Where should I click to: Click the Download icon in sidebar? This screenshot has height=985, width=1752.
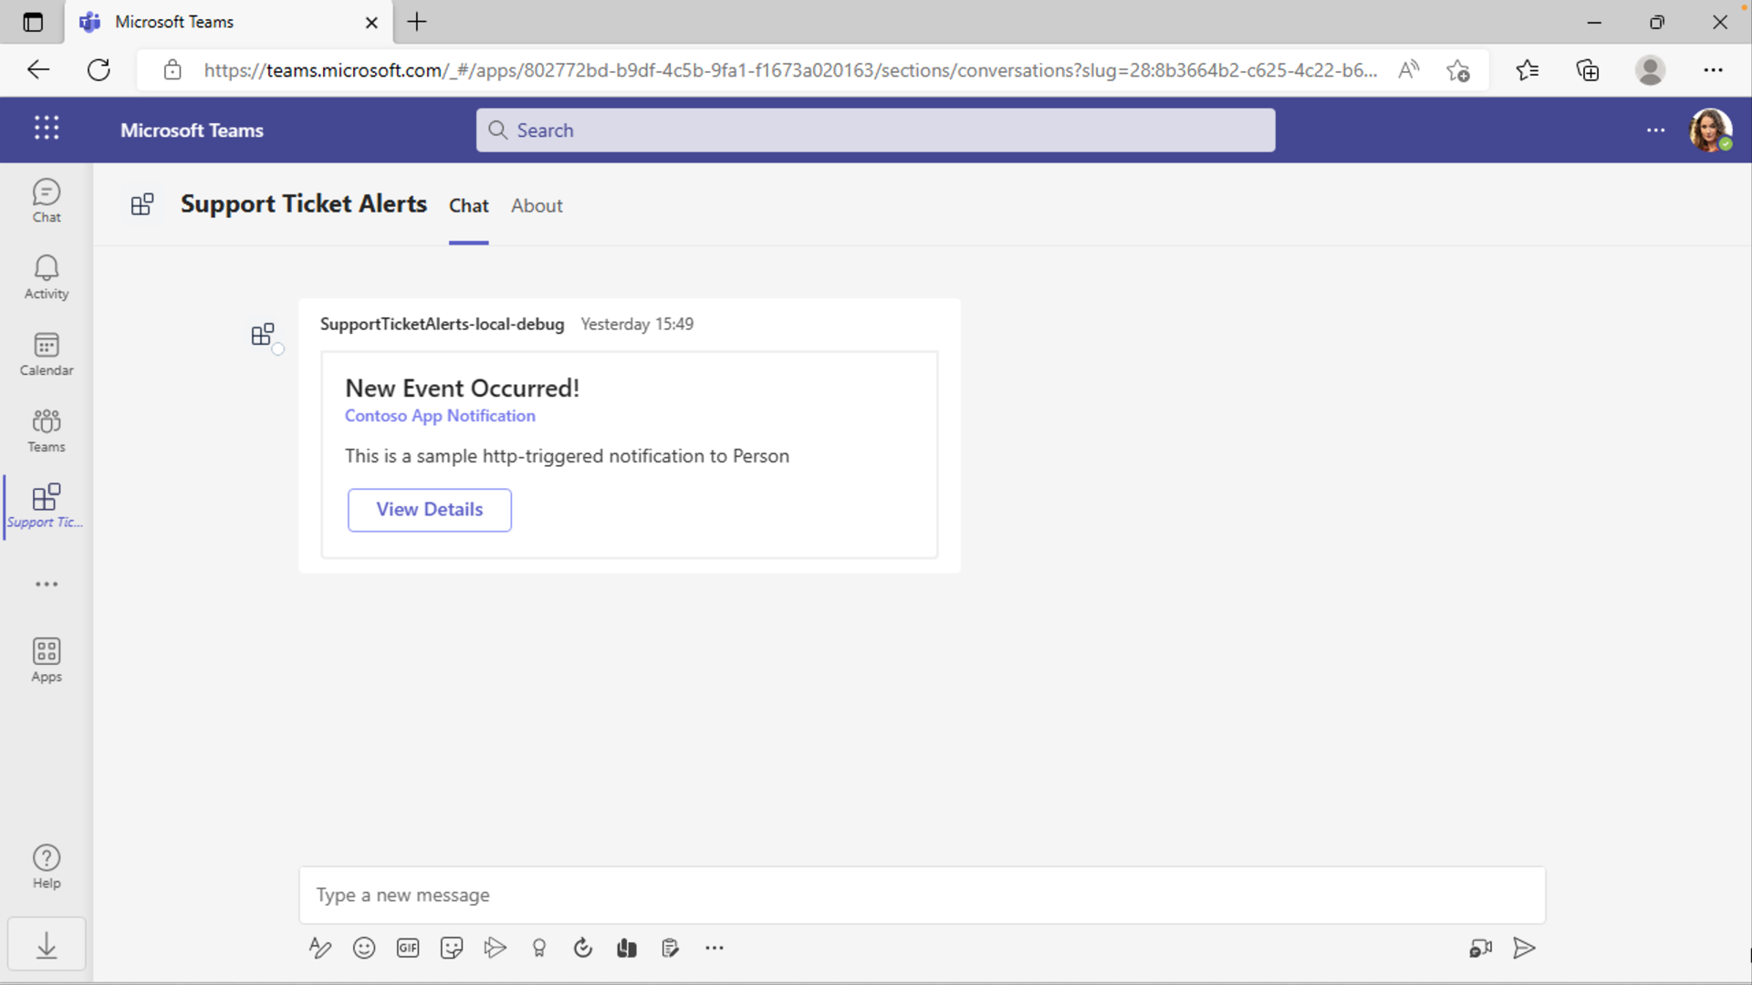(x=46, y=947)
